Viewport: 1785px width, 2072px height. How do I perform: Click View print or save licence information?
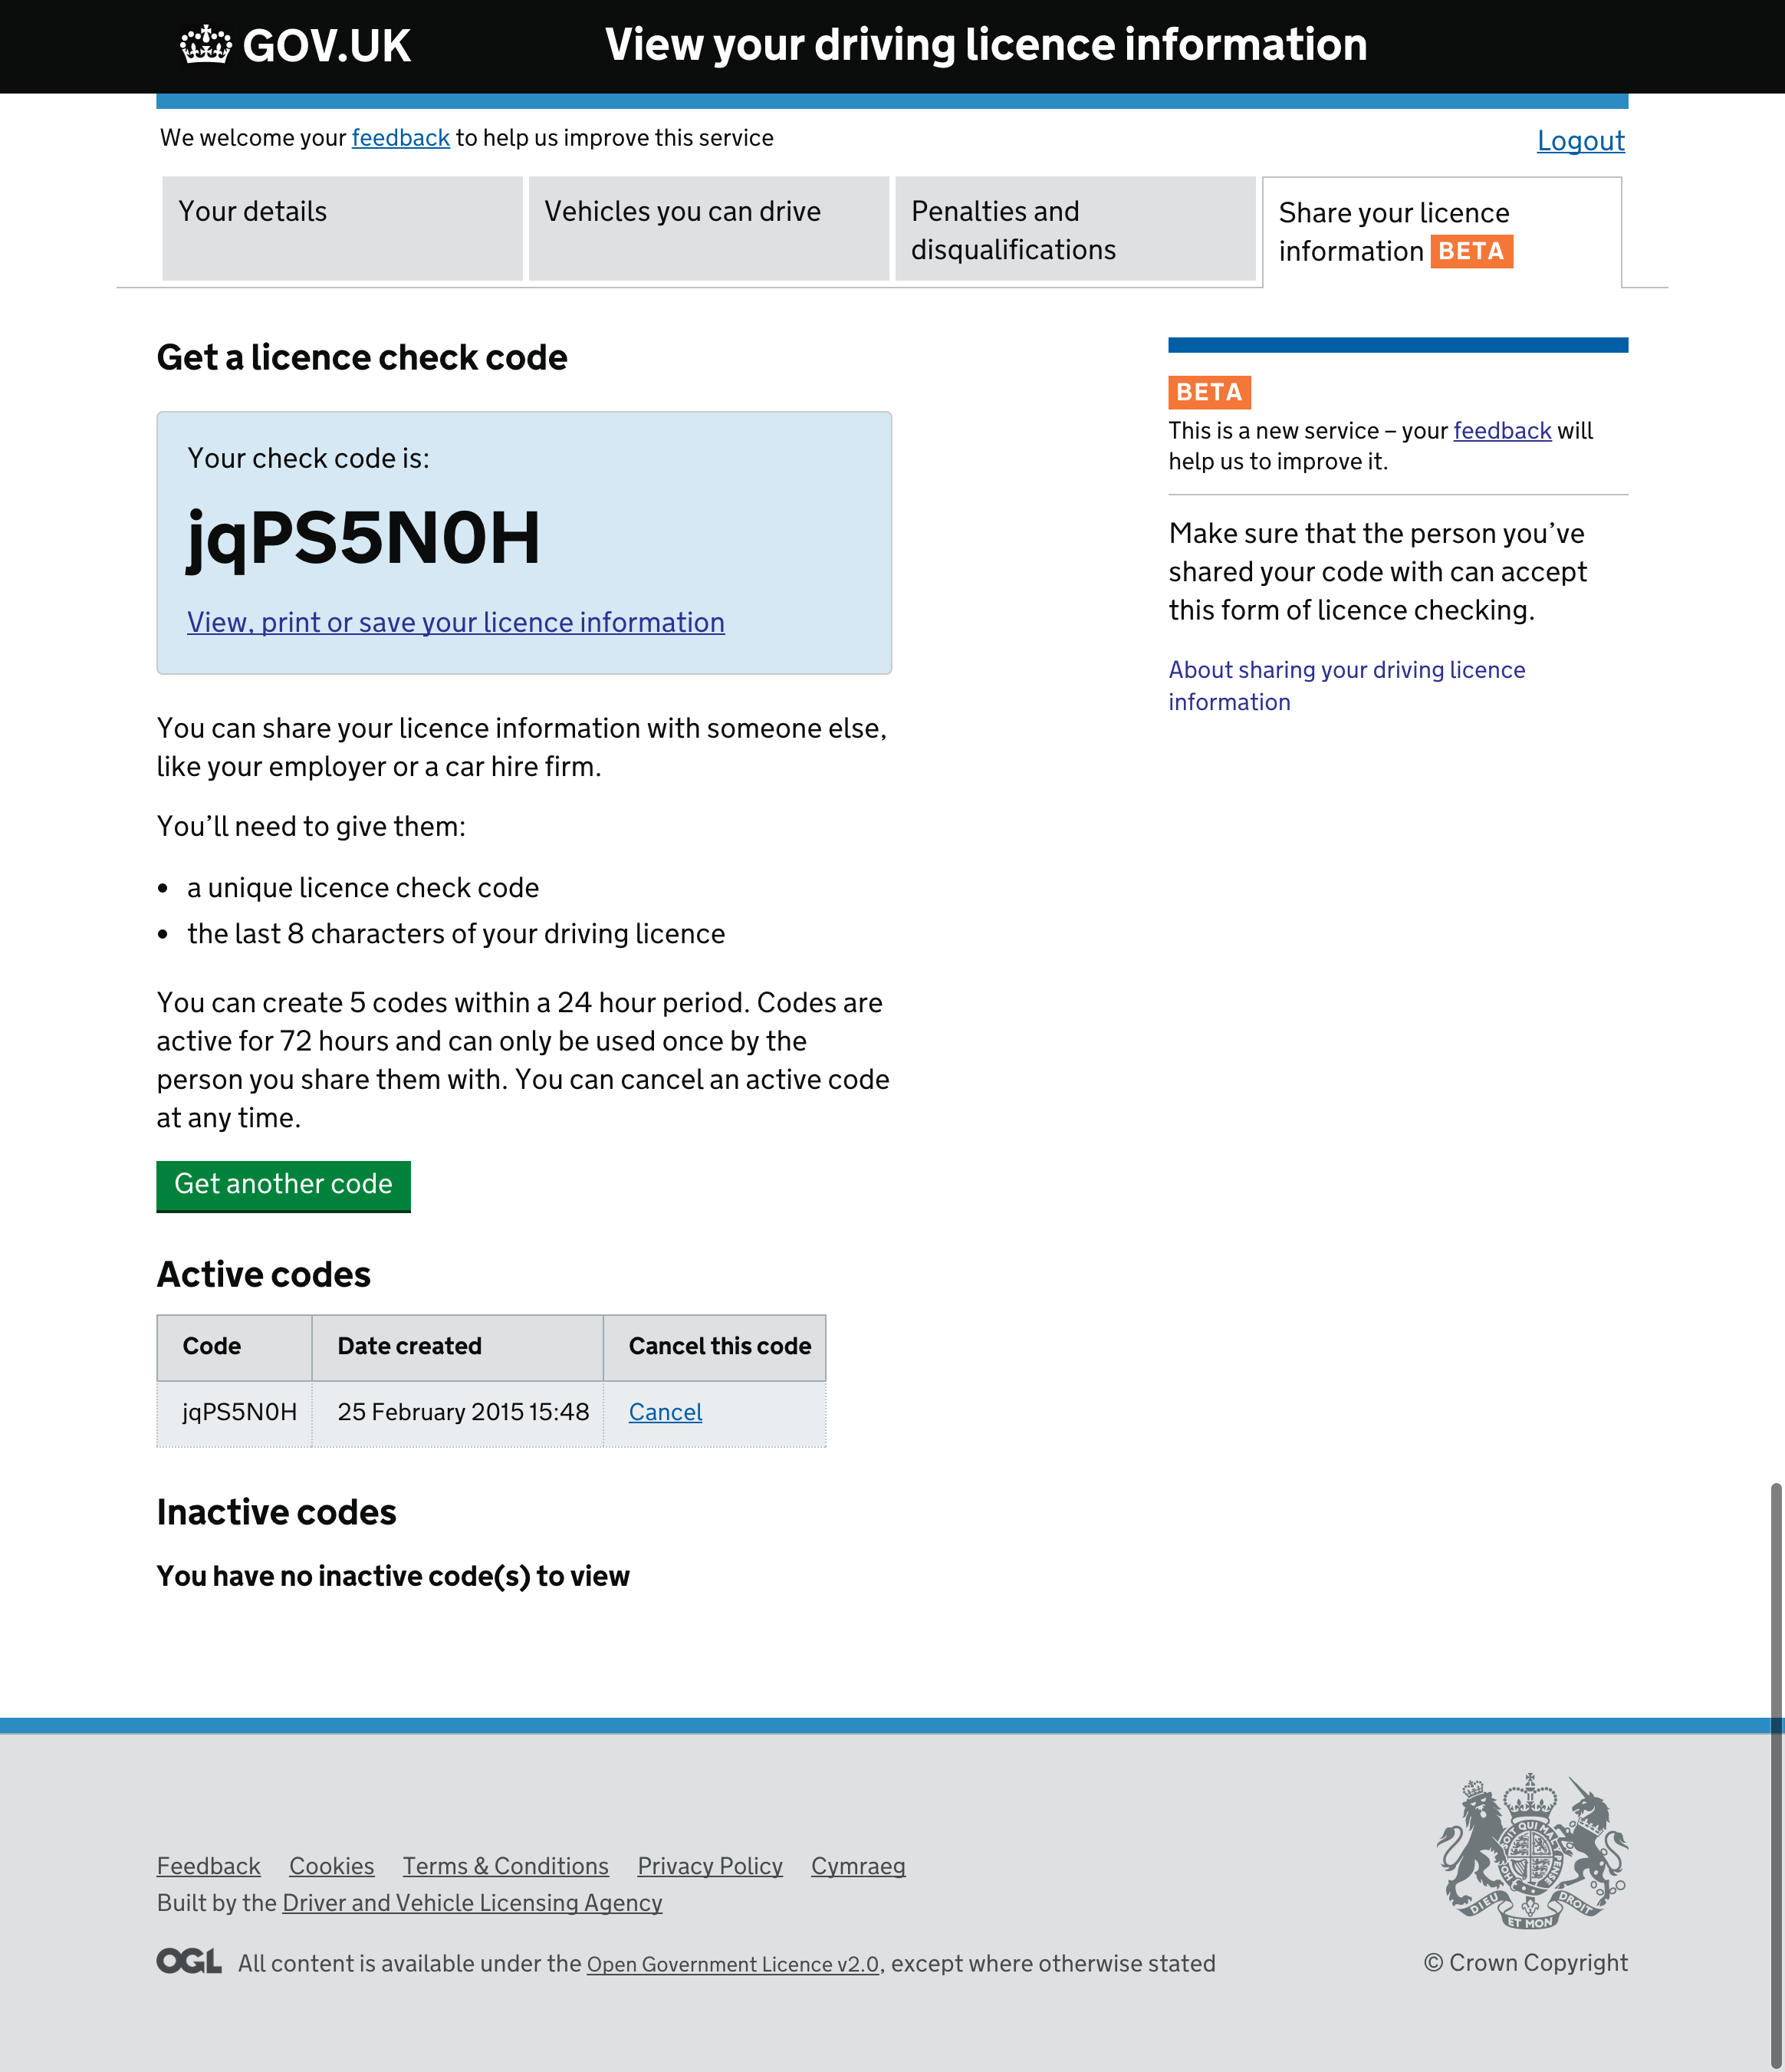tap(456, 622)
